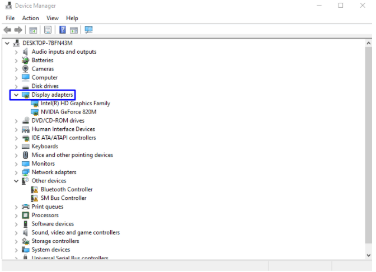The image size is (376, 272).
Task: Click the Storage controllers icon
Action: (x=25, y=241)
